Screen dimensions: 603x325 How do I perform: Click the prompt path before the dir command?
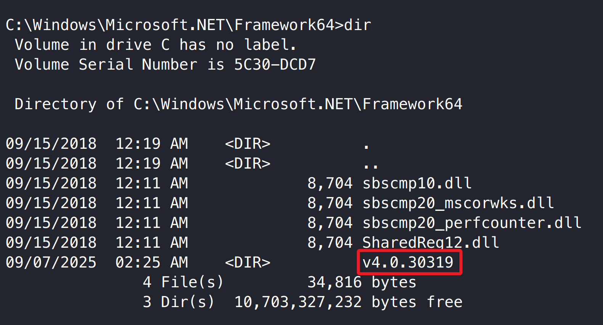click(x=170, y=25)
